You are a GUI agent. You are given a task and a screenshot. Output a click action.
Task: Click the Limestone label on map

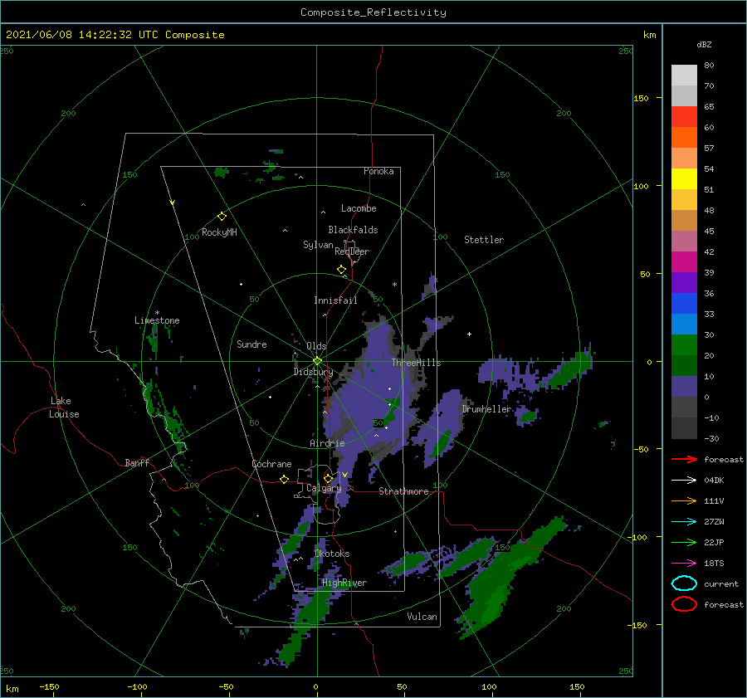click(157, 320)
